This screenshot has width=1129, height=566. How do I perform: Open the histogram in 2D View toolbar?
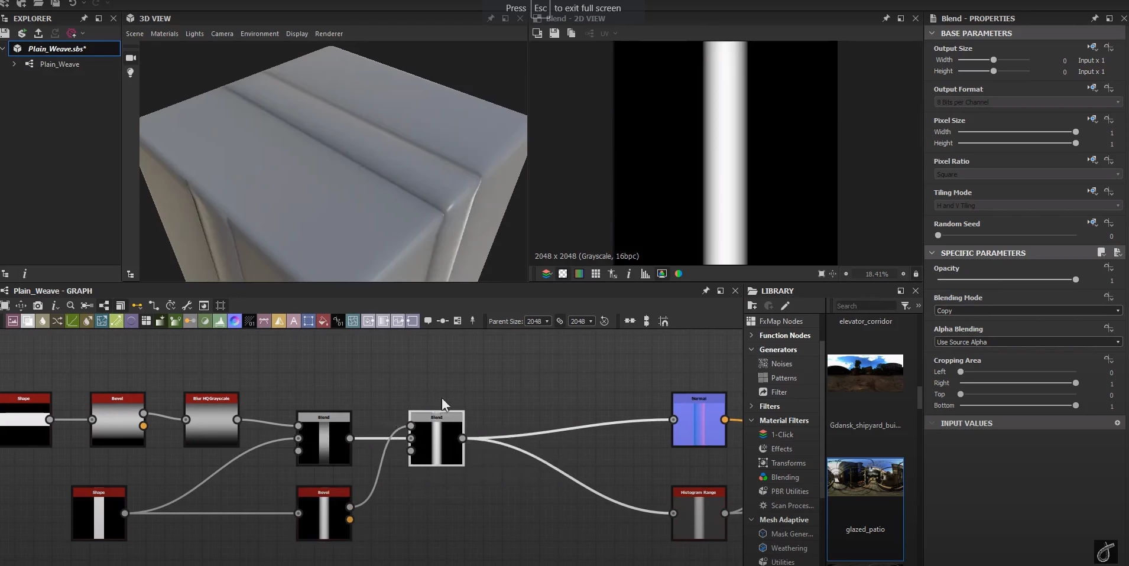pyautogui.click(x=645, y=274)
